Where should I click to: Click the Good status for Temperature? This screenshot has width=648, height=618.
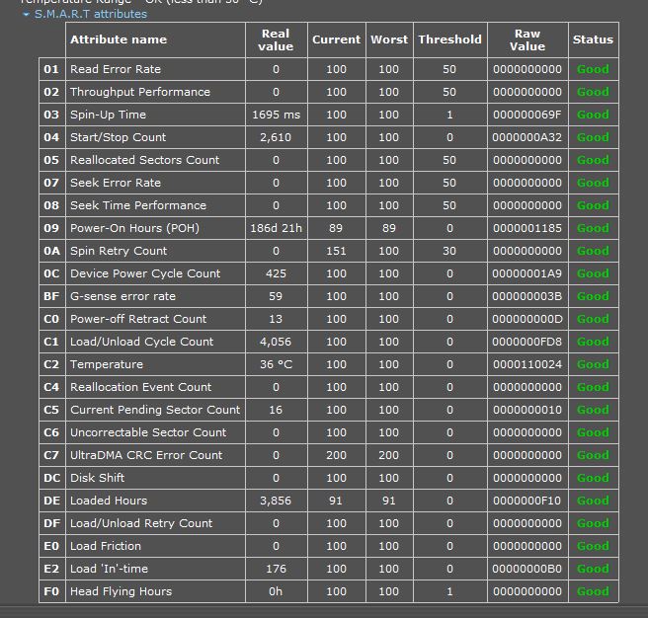(x=593, y=364)
